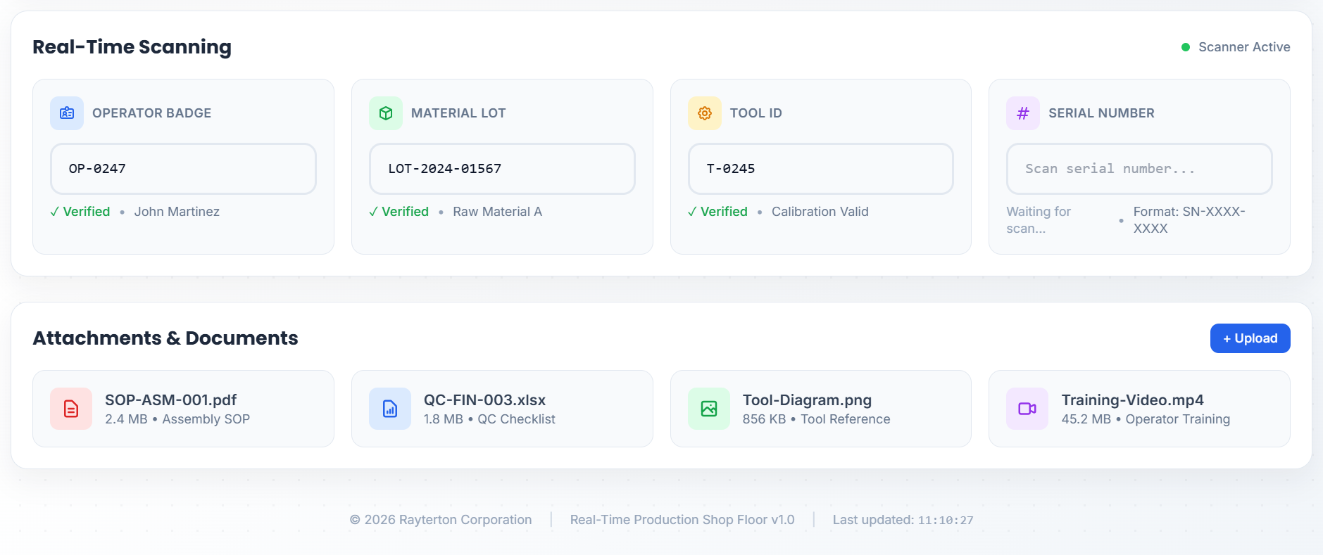Click the operator badge ID card icon
The height and width of the screenshot is (555, 1323).
67,113
